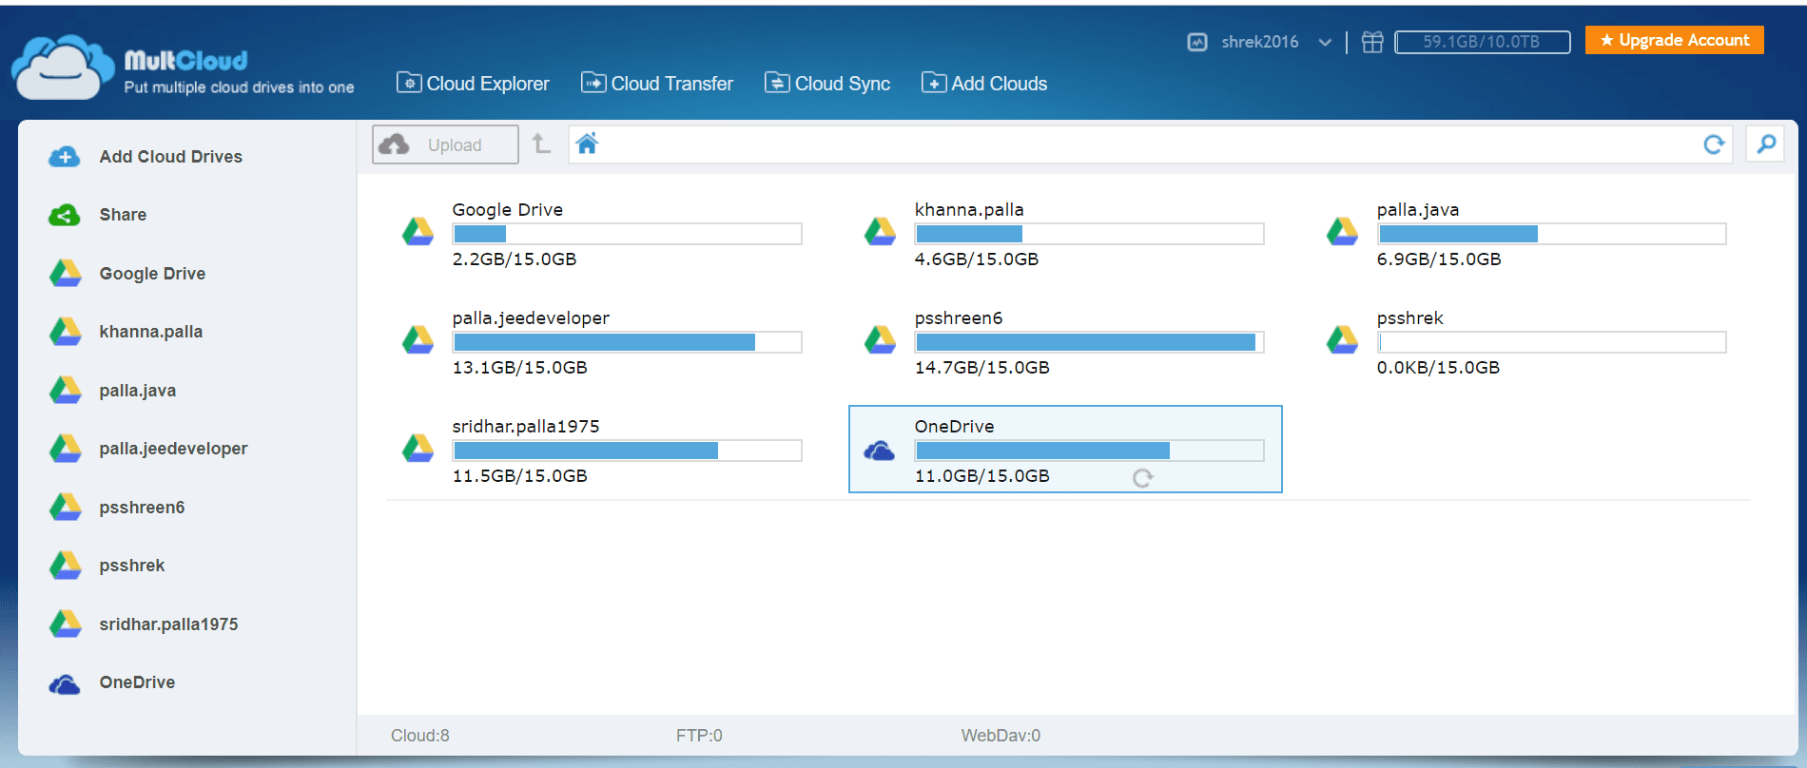Open search with magnifier icon

1765,144
